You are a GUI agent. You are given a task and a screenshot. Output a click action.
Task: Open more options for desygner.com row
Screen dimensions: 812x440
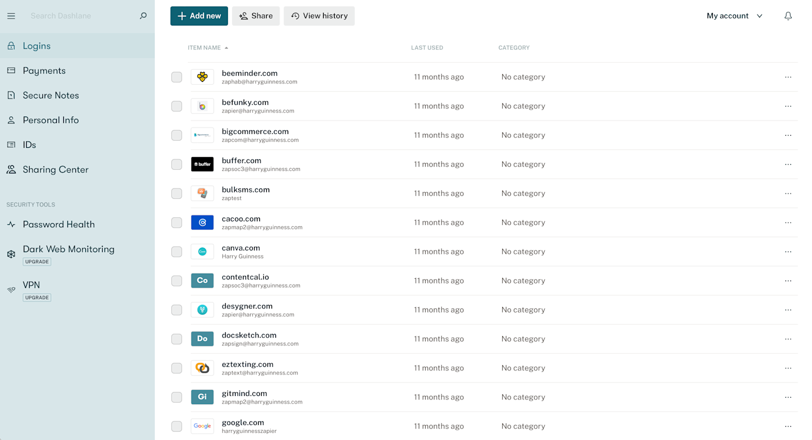tap(788, 310)
